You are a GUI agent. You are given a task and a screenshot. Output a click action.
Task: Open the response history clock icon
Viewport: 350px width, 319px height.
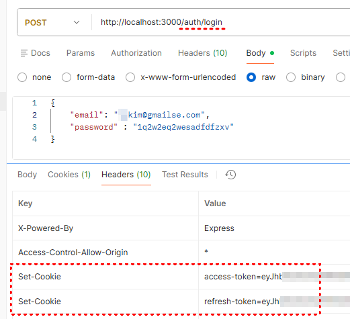230,175
